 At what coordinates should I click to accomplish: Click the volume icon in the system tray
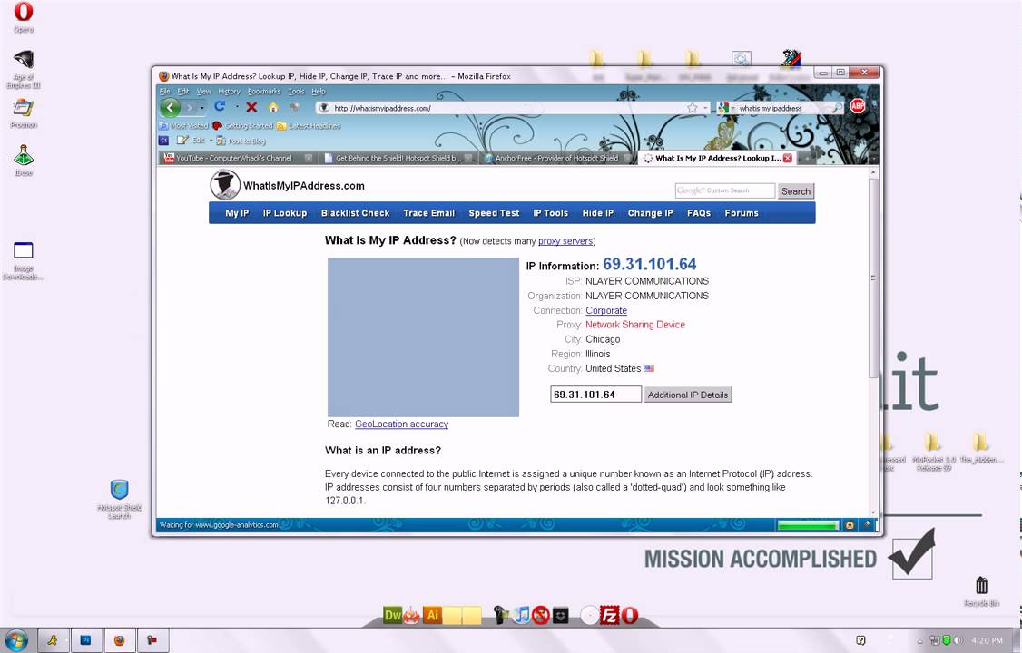[x=958, y=640]
